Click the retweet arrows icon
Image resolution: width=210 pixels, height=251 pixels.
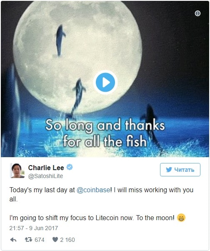[29, 240]
